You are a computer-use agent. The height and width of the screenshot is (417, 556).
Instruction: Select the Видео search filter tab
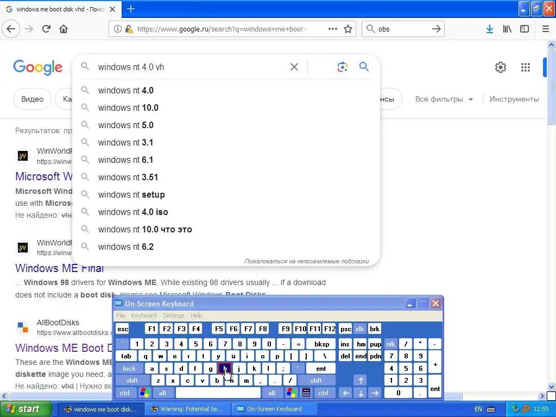click(32, 99)
